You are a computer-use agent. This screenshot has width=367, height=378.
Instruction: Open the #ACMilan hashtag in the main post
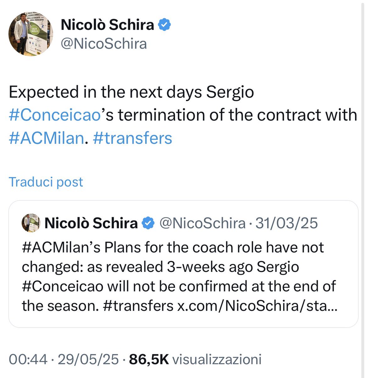point(47,138)
